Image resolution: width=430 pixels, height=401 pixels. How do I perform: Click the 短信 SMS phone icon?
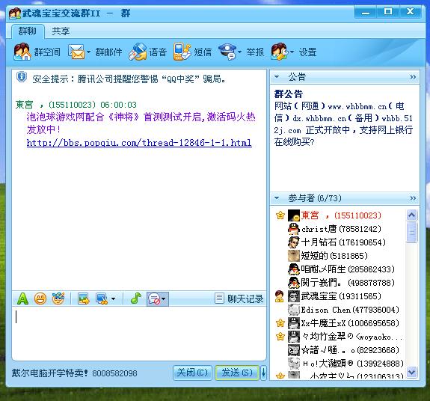point(182,52)
